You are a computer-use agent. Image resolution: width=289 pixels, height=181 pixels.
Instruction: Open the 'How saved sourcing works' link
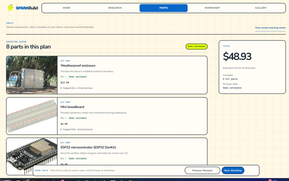270,28
